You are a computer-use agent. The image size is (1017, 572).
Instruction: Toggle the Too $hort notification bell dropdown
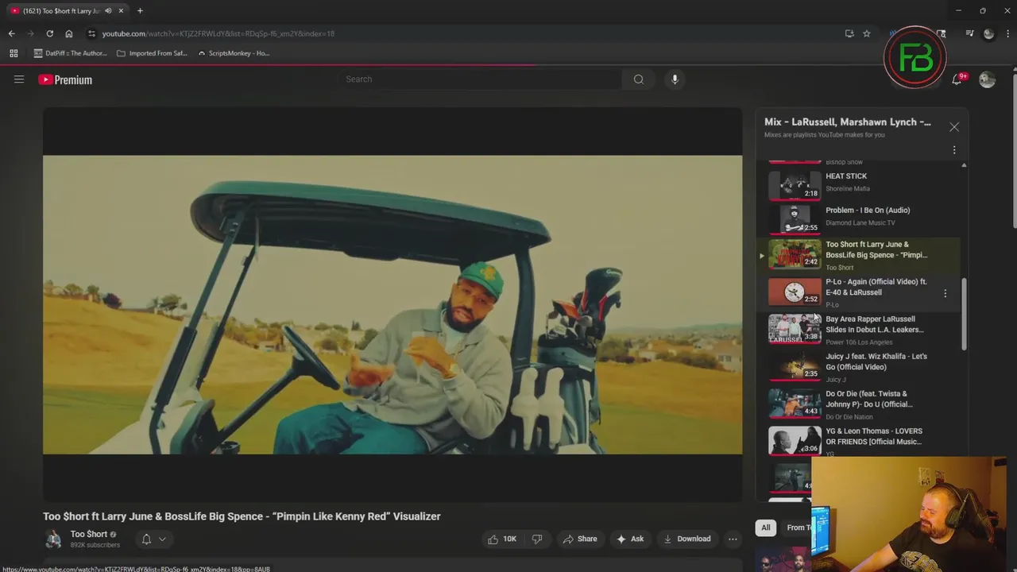click(x=153, y=539)
